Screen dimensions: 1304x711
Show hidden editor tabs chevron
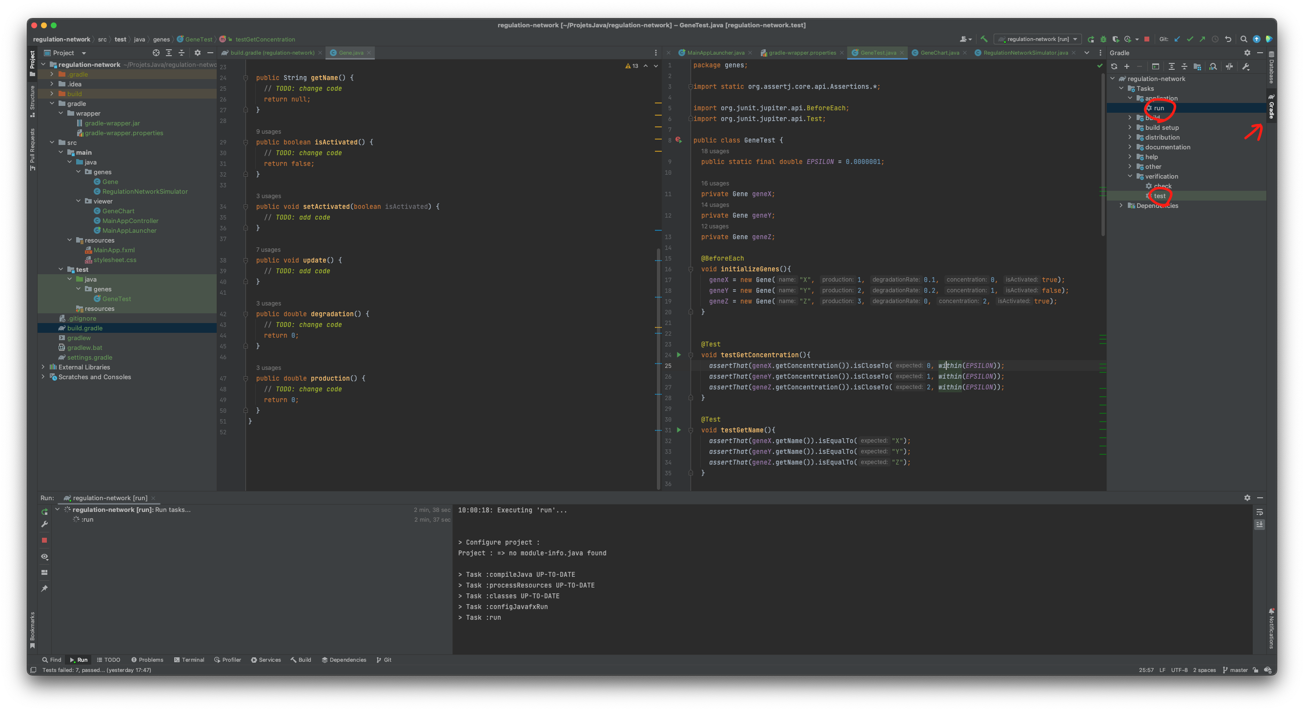pos(1087,53)
